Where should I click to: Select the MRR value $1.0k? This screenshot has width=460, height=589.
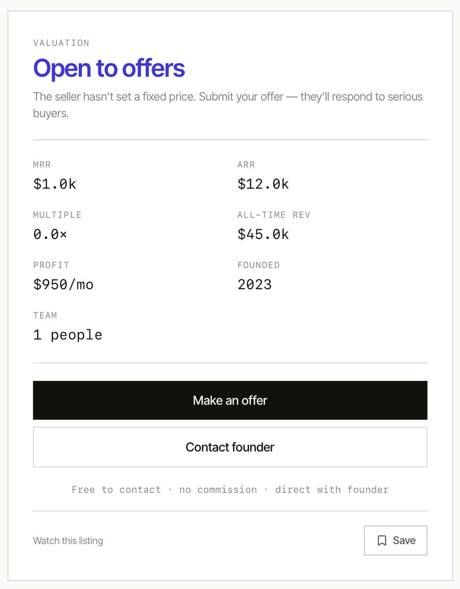55,184
